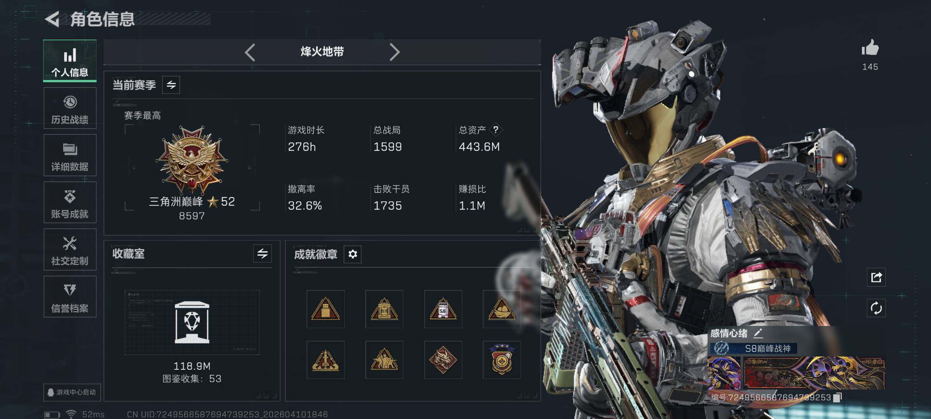The width and height of the screenshot is (931, 419).
Task: Select the dragon head achievement badge
Action: tap(443, 360)
